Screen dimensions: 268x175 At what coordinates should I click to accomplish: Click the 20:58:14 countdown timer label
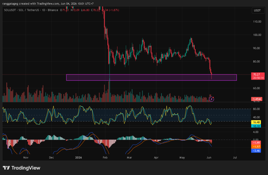click(x=258, y=78)
